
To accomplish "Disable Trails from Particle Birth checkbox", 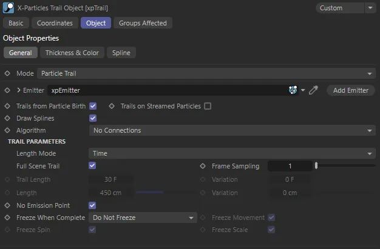I will (93, 106).
